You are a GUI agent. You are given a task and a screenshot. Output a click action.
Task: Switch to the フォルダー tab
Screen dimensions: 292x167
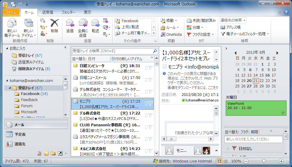coord(68,12)
